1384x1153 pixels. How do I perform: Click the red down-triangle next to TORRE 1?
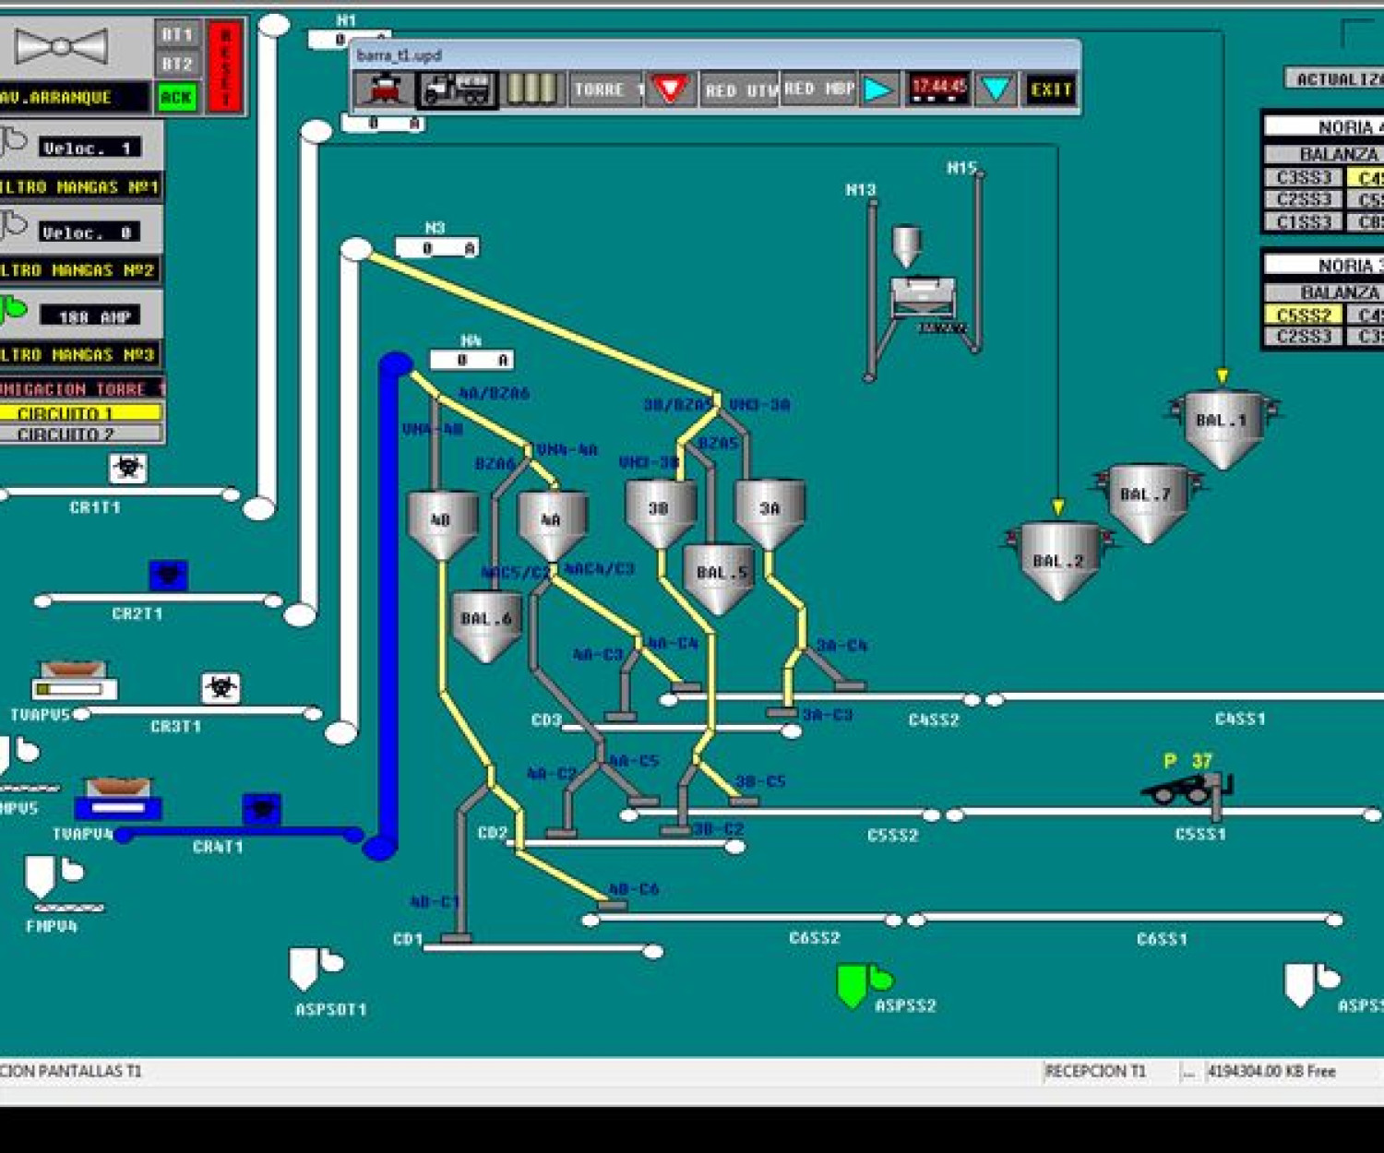670,89
